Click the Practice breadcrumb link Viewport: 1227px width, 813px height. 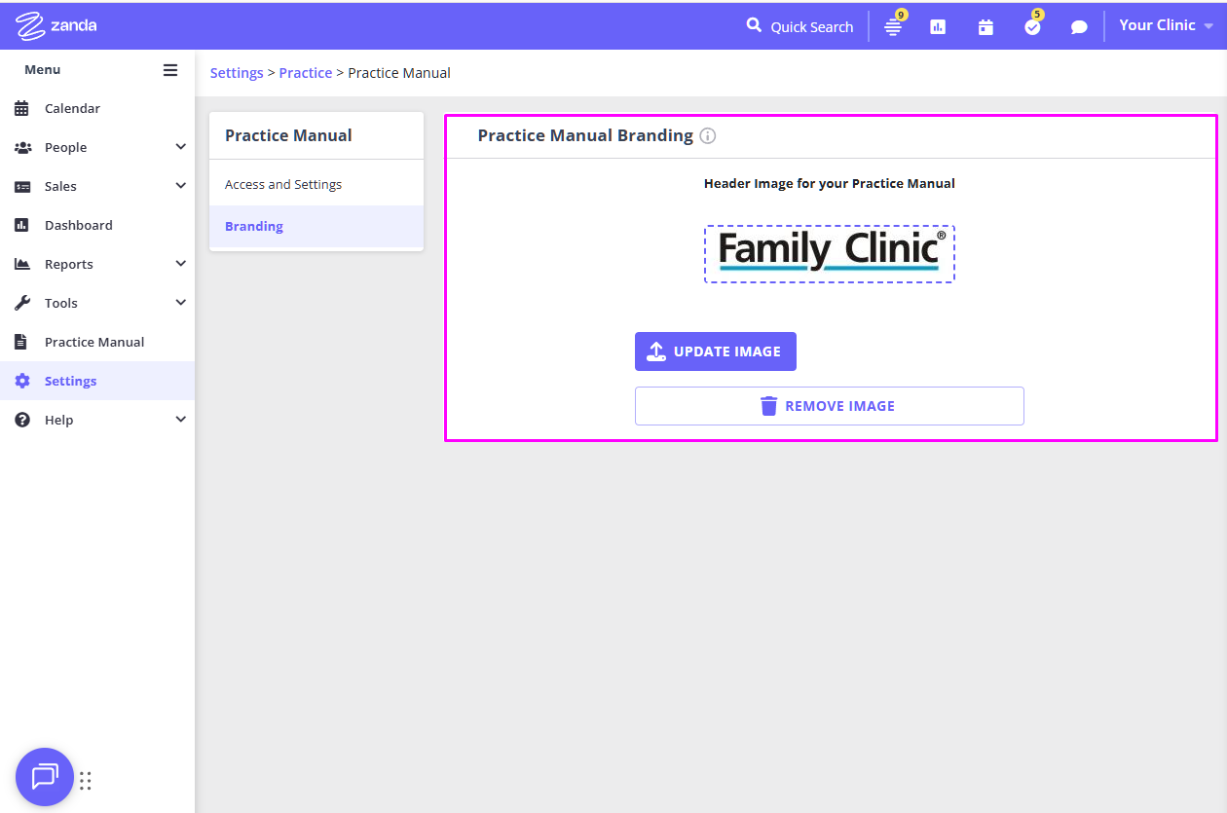tap(305, 73)
